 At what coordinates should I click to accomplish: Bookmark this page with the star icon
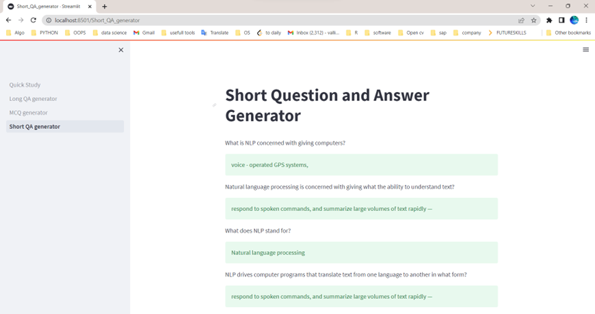(x=533, y=20)
